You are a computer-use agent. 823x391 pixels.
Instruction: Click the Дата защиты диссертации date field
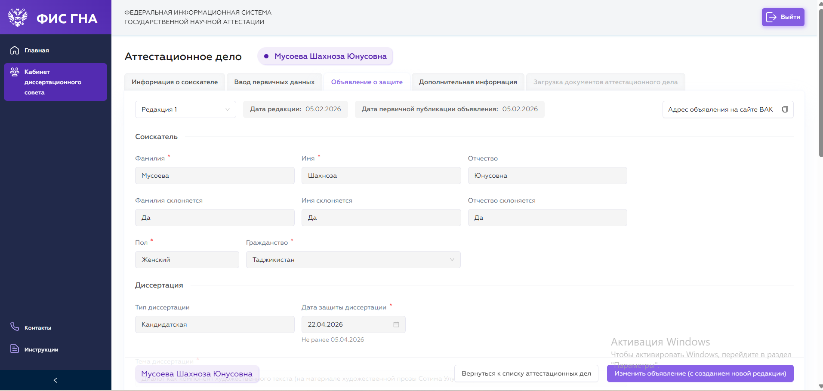pos(346,324)
